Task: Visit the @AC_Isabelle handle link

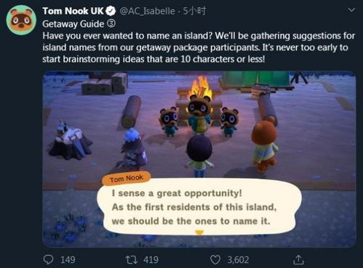Action: (x=147, y=11)
